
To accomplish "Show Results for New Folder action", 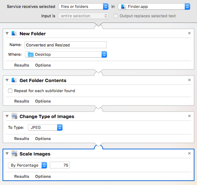I will click(x=22, y=65).
